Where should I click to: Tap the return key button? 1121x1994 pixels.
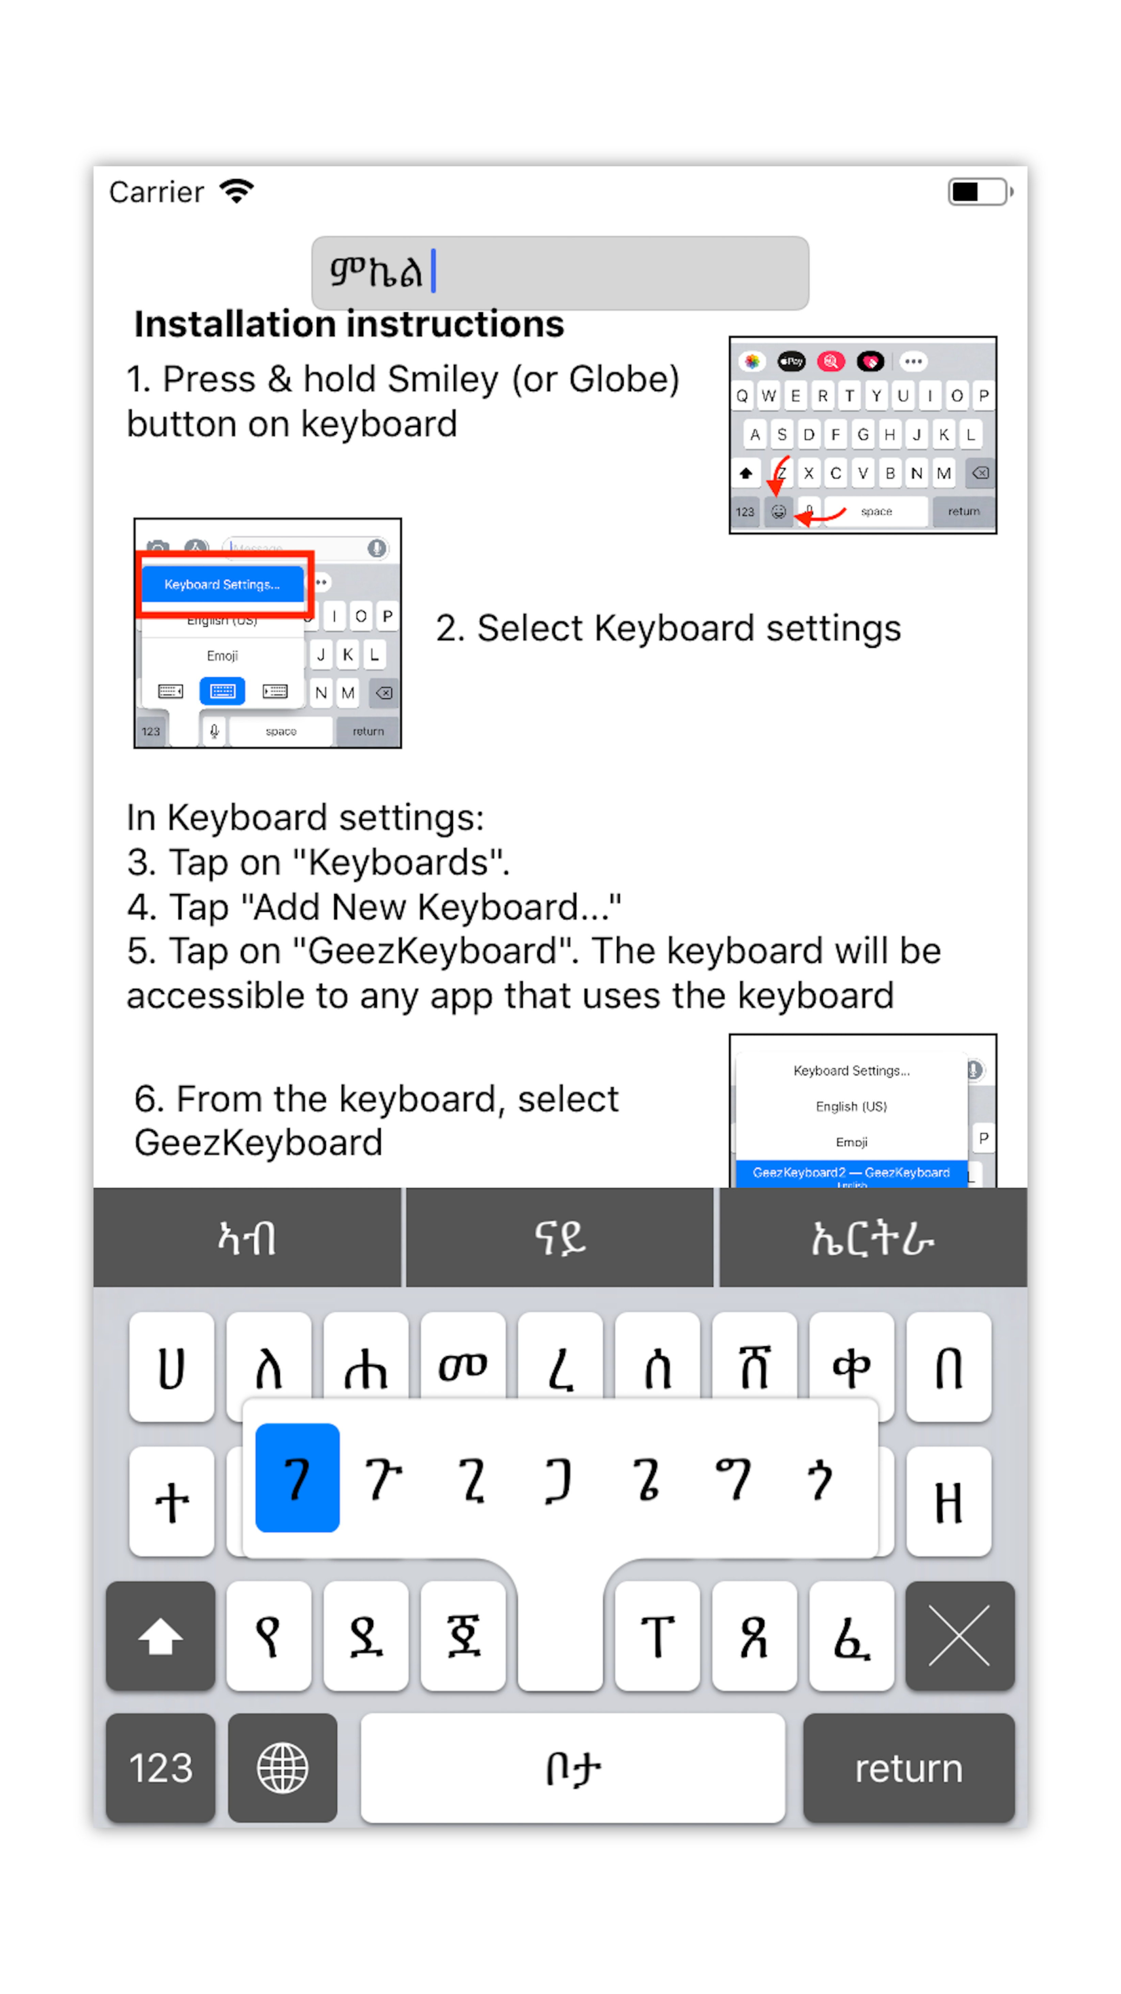(x=907, y=1767)
